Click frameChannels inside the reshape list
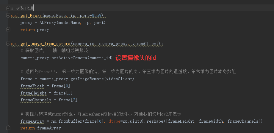 point(243,121)
